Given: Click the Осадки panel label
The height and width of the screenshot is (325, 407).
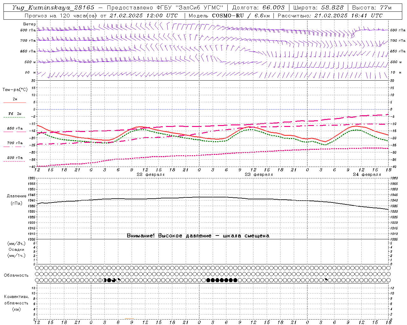Looking at the screenshot, I should pyautogui.click(x=17, y=249).
